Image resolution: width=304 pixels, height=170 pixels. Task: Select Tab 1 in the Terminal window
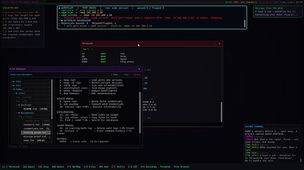(86, 49)
